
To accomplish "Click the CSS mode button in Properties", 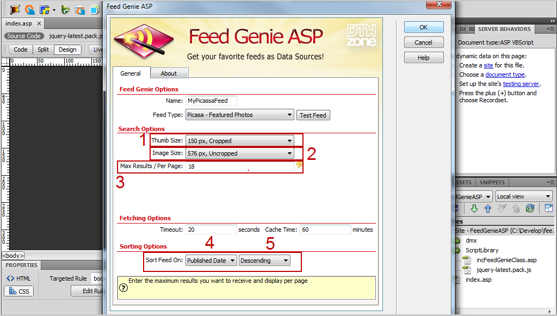I will click(19, 291).
